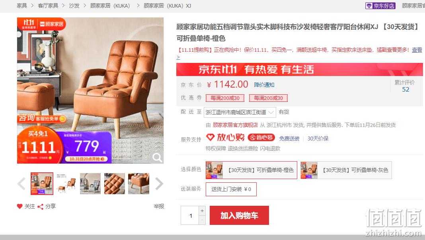Viewport: 425px width, 240px height.
Task: Click the 加入购物车 button
Action: tap(239, 215)
